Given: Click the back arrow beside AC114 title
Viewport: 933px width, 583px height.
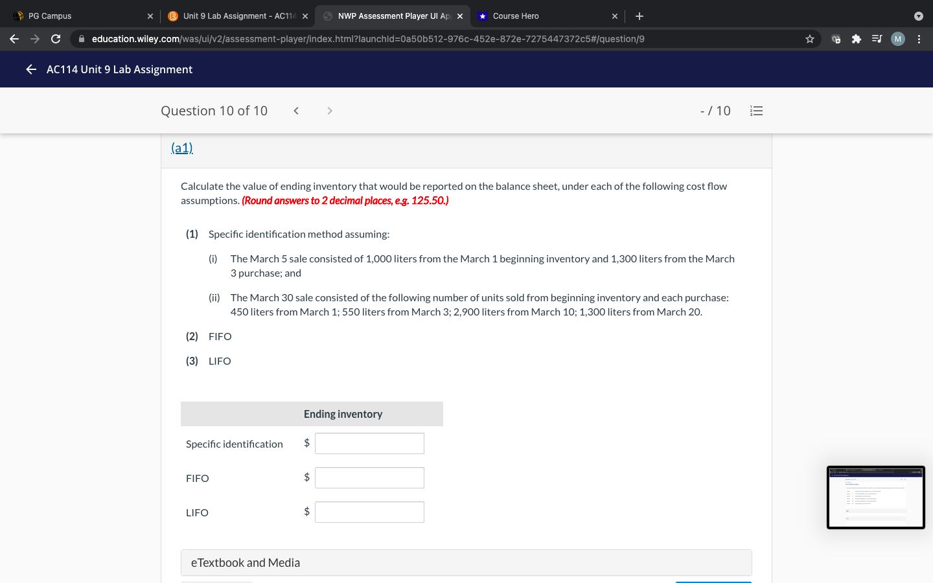Looking at the screenshot, I should pyautogui.click(x=30, y=69).
